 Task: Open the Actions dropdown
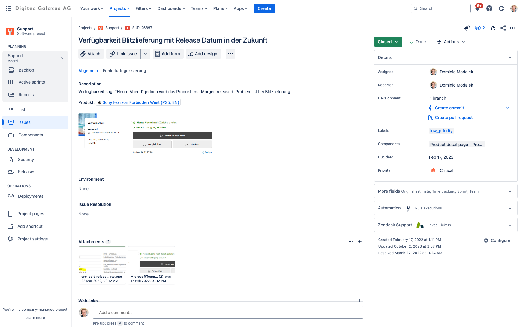(451, 42)
